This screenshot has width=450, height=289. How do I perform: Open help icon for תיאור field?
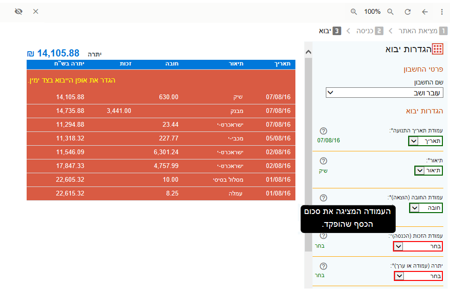pyautogui.click(x=323, y=161)
